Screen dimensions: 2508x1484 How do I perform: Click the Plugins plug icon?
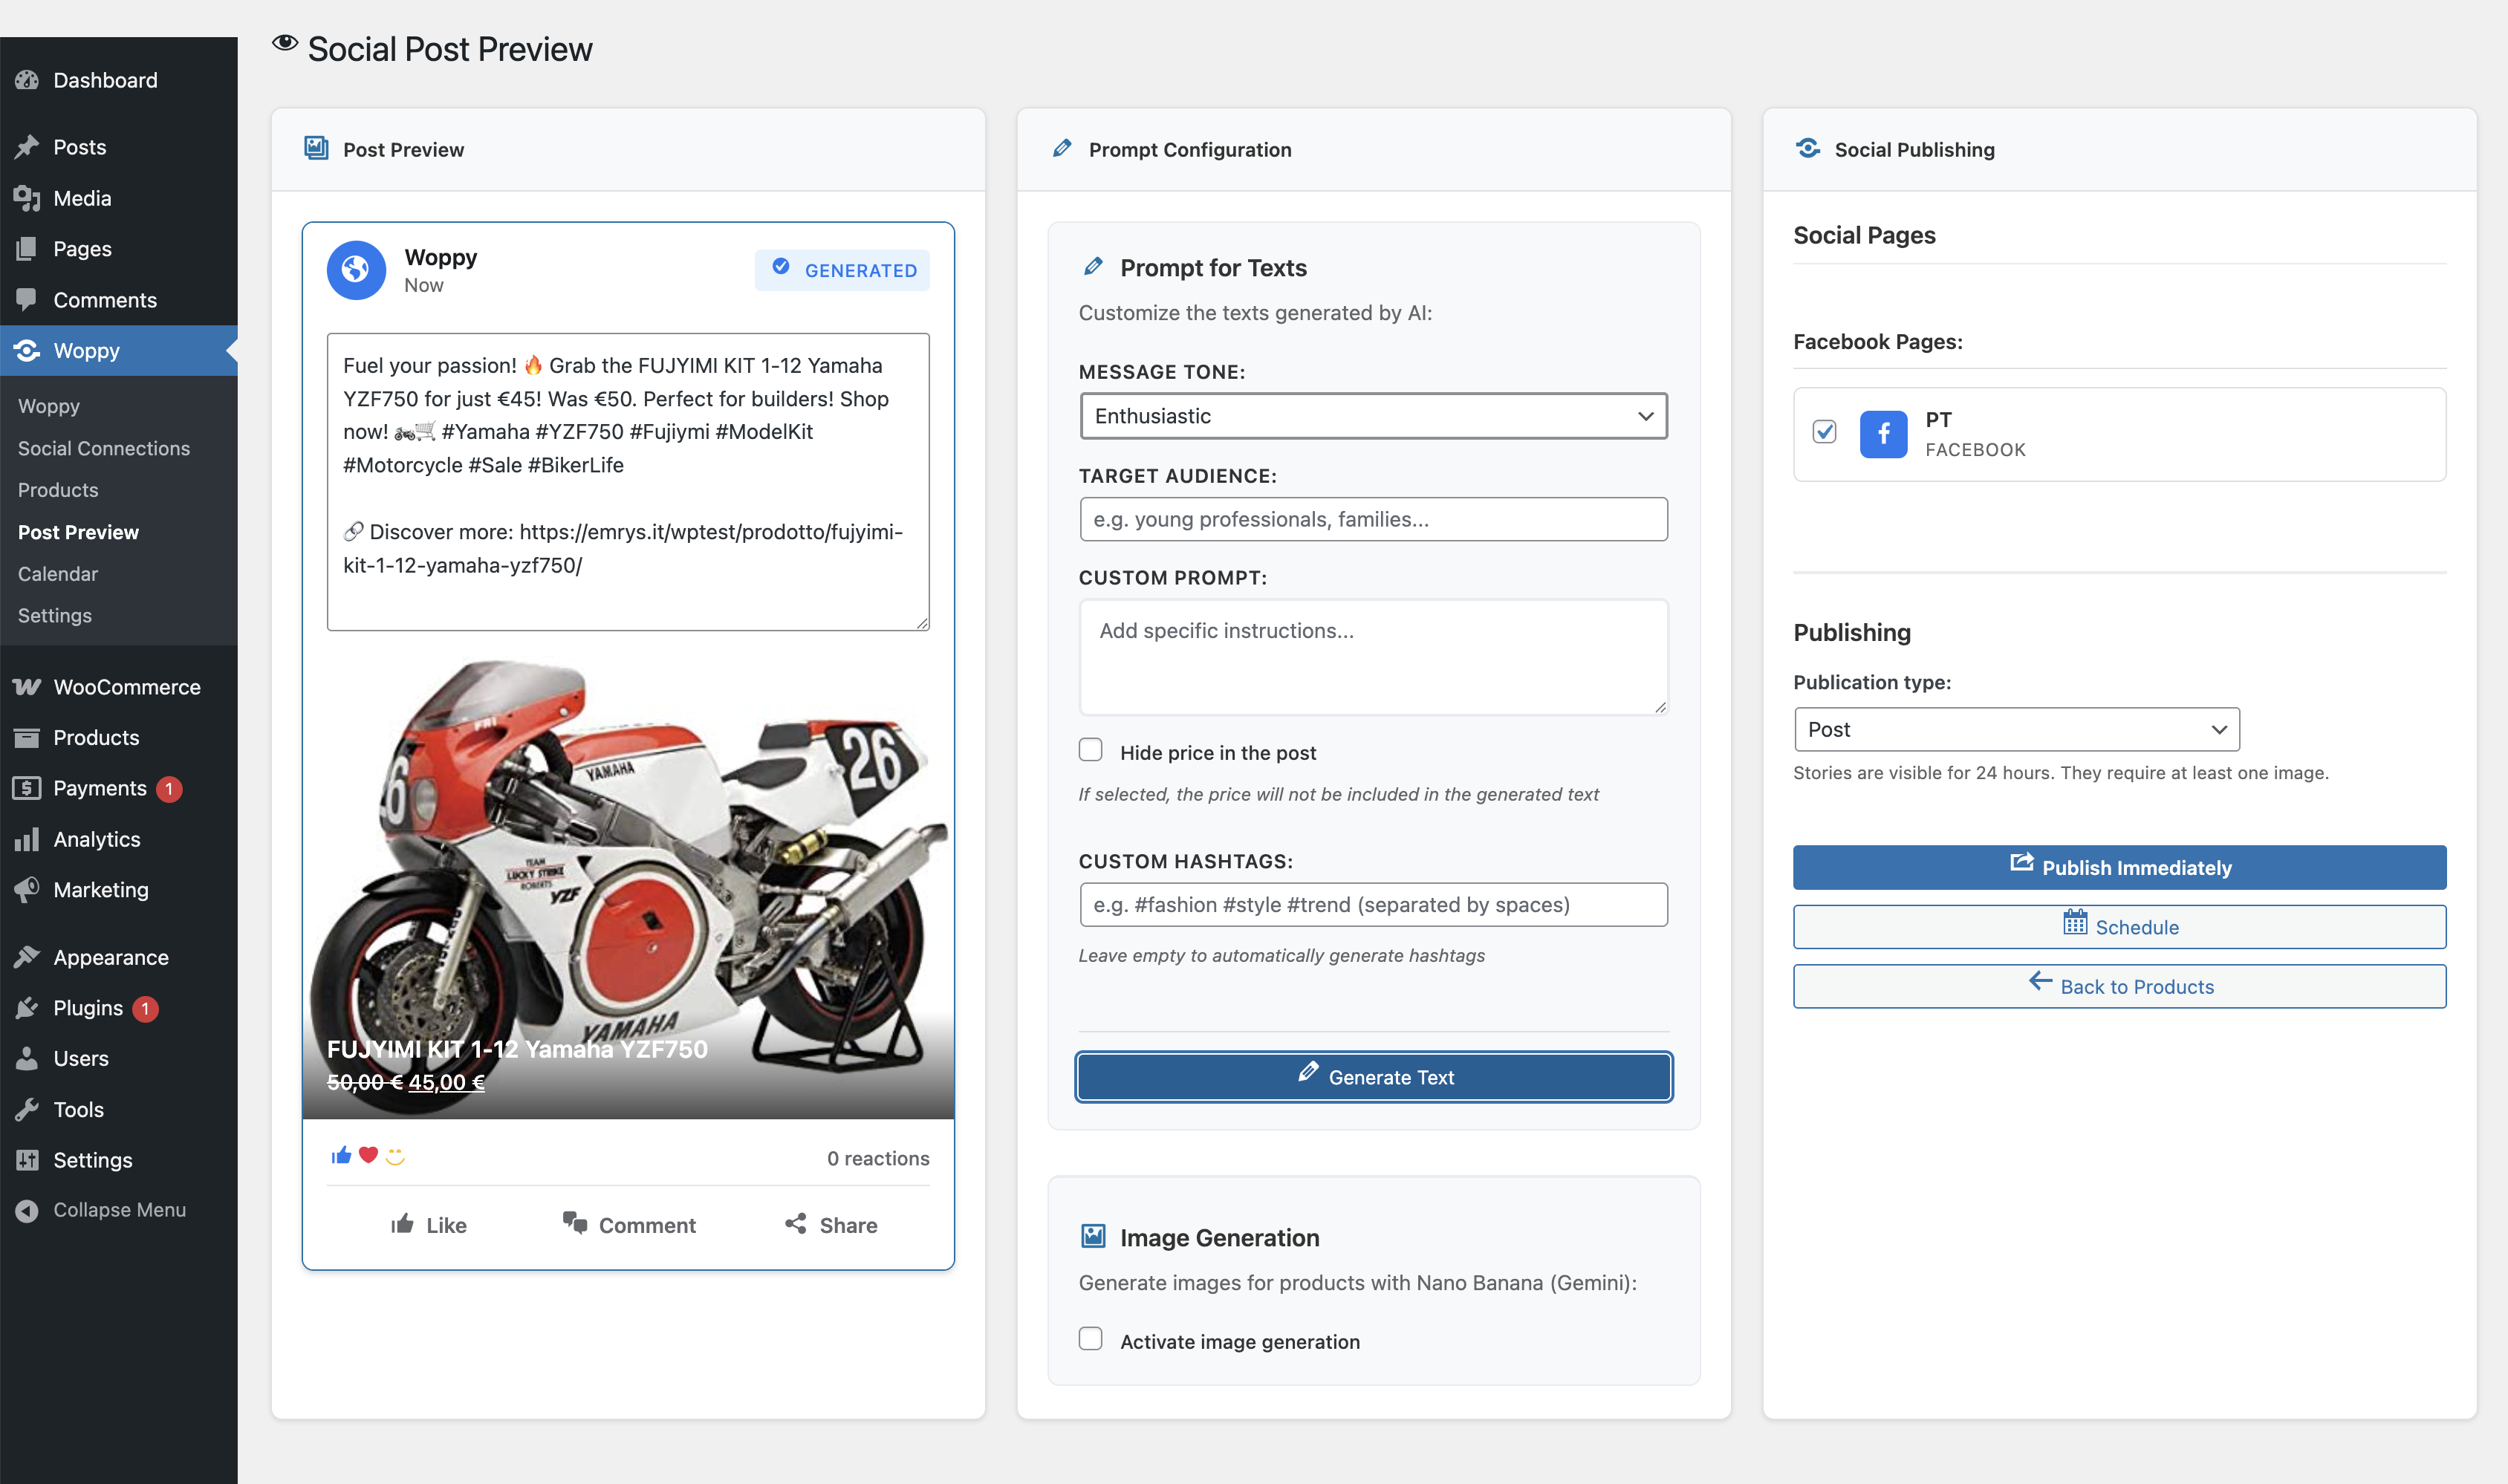(x=27, y=1008)
